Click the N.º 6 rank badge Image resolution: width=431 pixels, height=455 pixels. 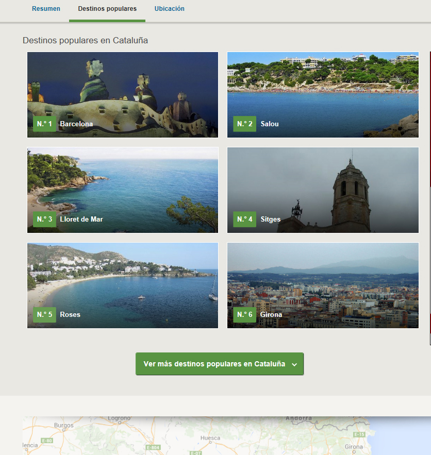244,315
